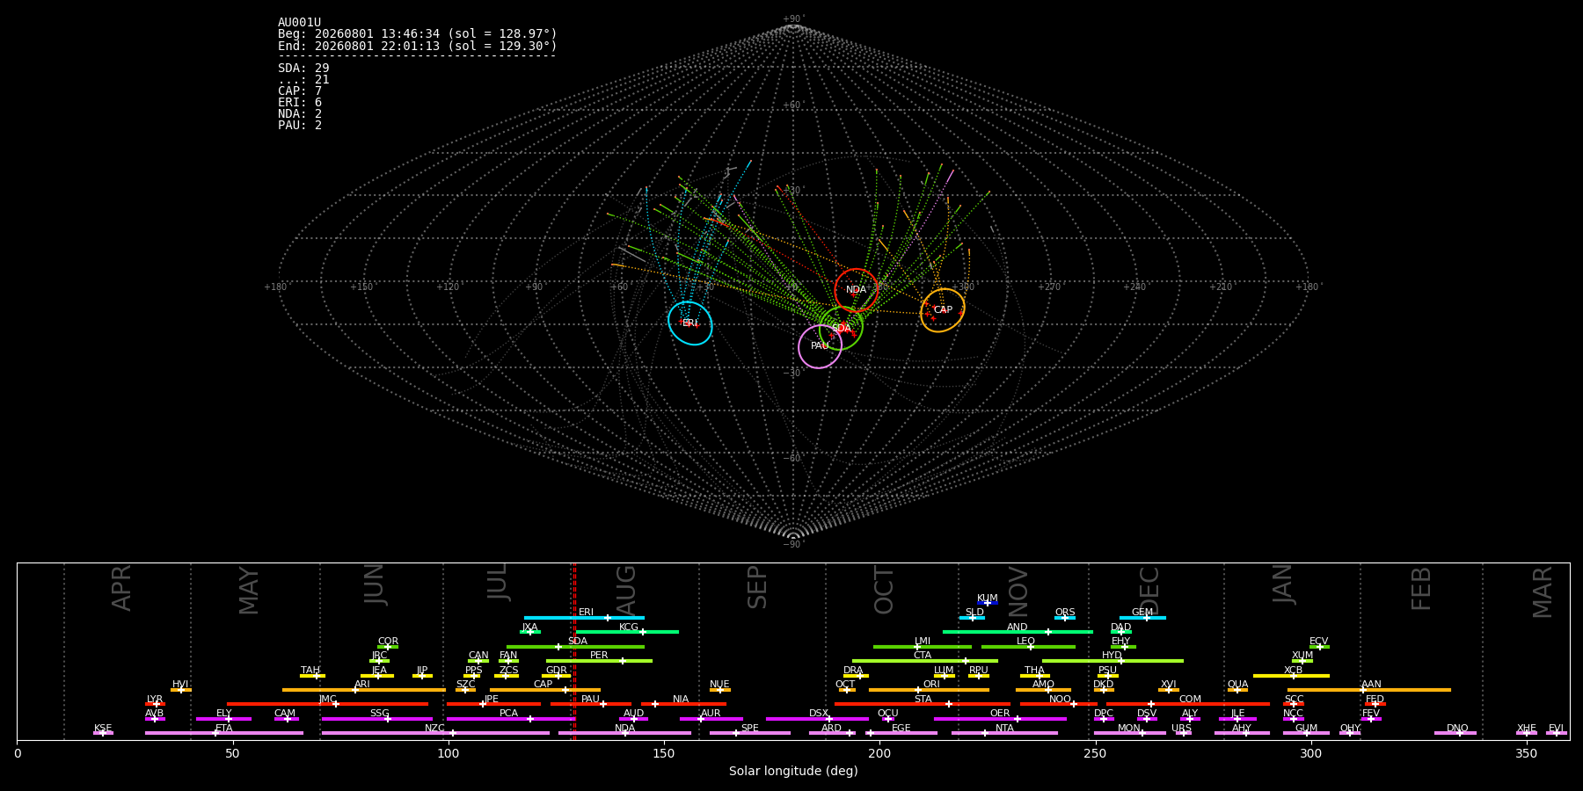
Task: Select the 'AU001U' station label
Action: click(x=300, y=23)
